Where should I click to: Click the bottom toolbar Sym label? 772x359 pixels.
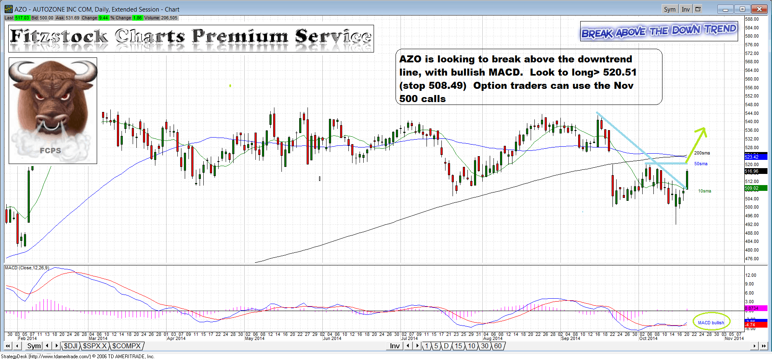34,346
